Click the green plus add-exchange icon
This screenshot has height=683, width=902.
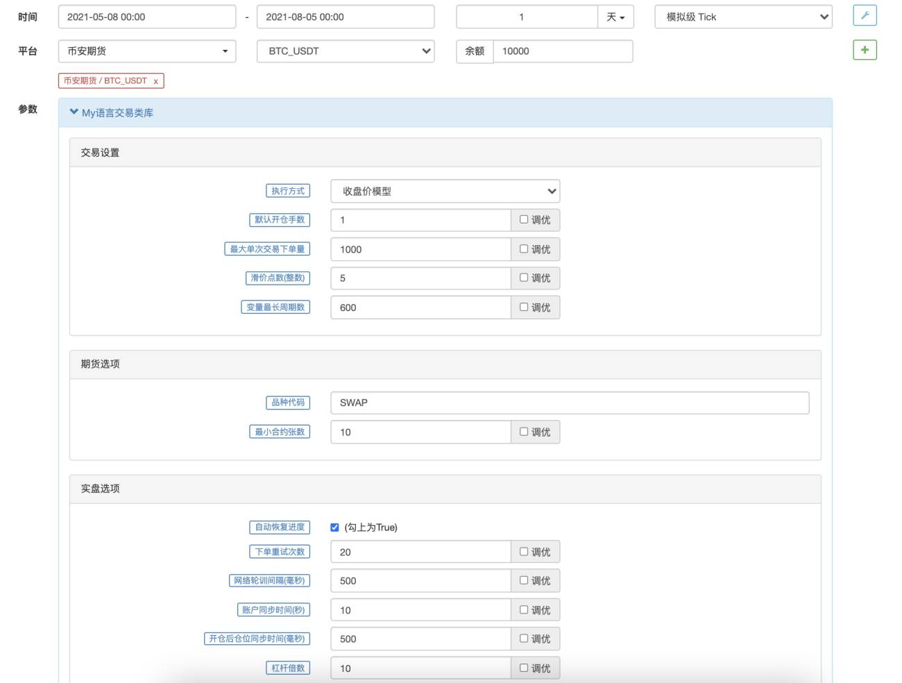coord(865,50)
